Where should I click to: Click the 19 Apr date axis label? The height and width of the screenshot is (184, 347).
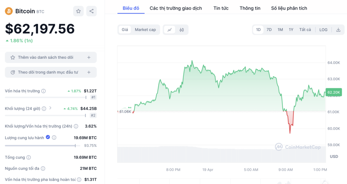[208, 170]
